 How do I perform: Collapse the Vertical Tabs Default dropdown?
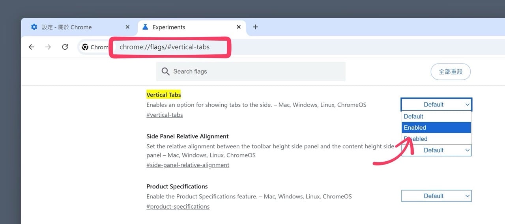436,105
